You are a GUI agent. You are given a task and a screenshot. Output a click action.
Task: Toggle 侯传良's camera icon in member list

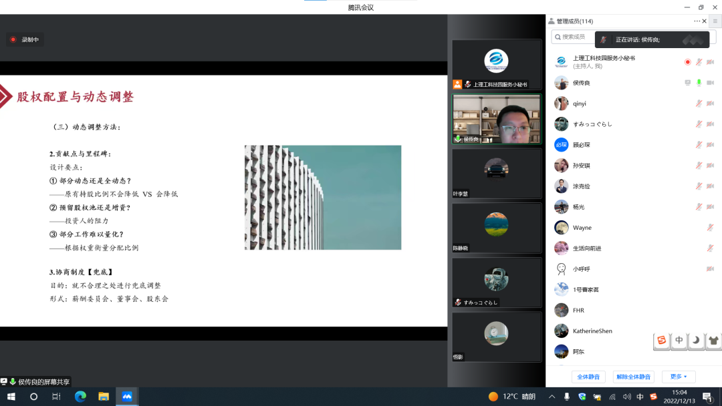pos(711,83)
